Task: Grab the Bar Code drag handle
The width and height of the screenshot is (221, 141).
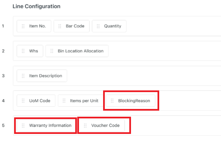Action: pos(59,26)
